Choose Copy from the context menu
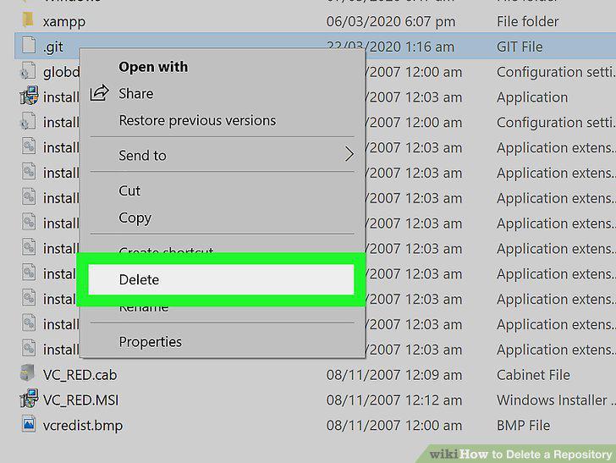Image resolution: width=616 pixels, height=463 pixels. (135, 218)
